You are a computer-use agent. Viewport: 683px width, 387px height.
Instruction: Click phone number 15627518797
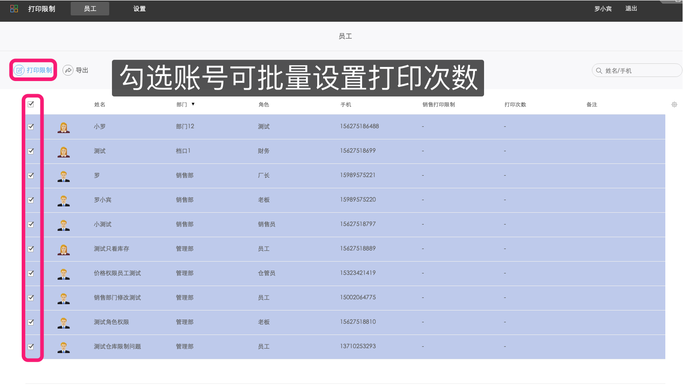click(358, 224)
